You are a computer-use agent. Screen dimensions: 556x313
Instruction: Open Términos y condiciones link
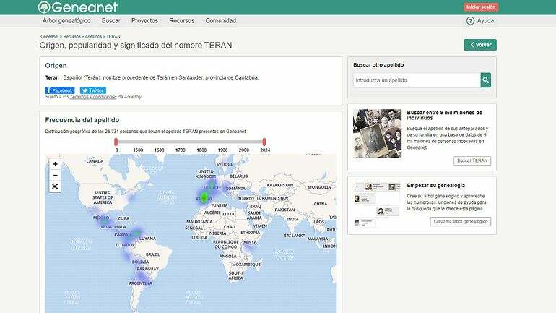pos(93,97)
